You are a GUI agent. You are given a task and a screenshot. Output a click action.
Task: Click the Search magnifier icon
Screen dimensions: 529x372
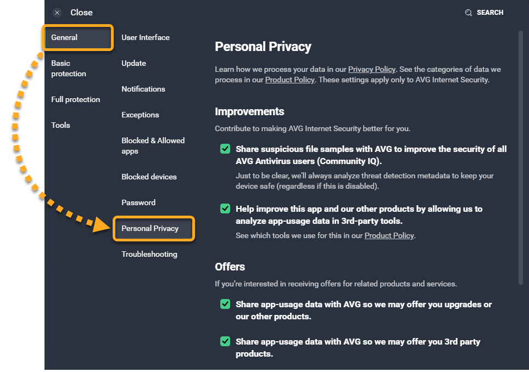pyautogui.click(x=469, y=13)
